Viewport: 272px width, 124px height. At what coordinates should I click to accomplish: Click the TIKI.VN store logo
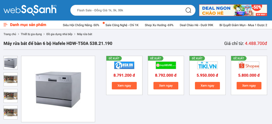pos(207,65)
